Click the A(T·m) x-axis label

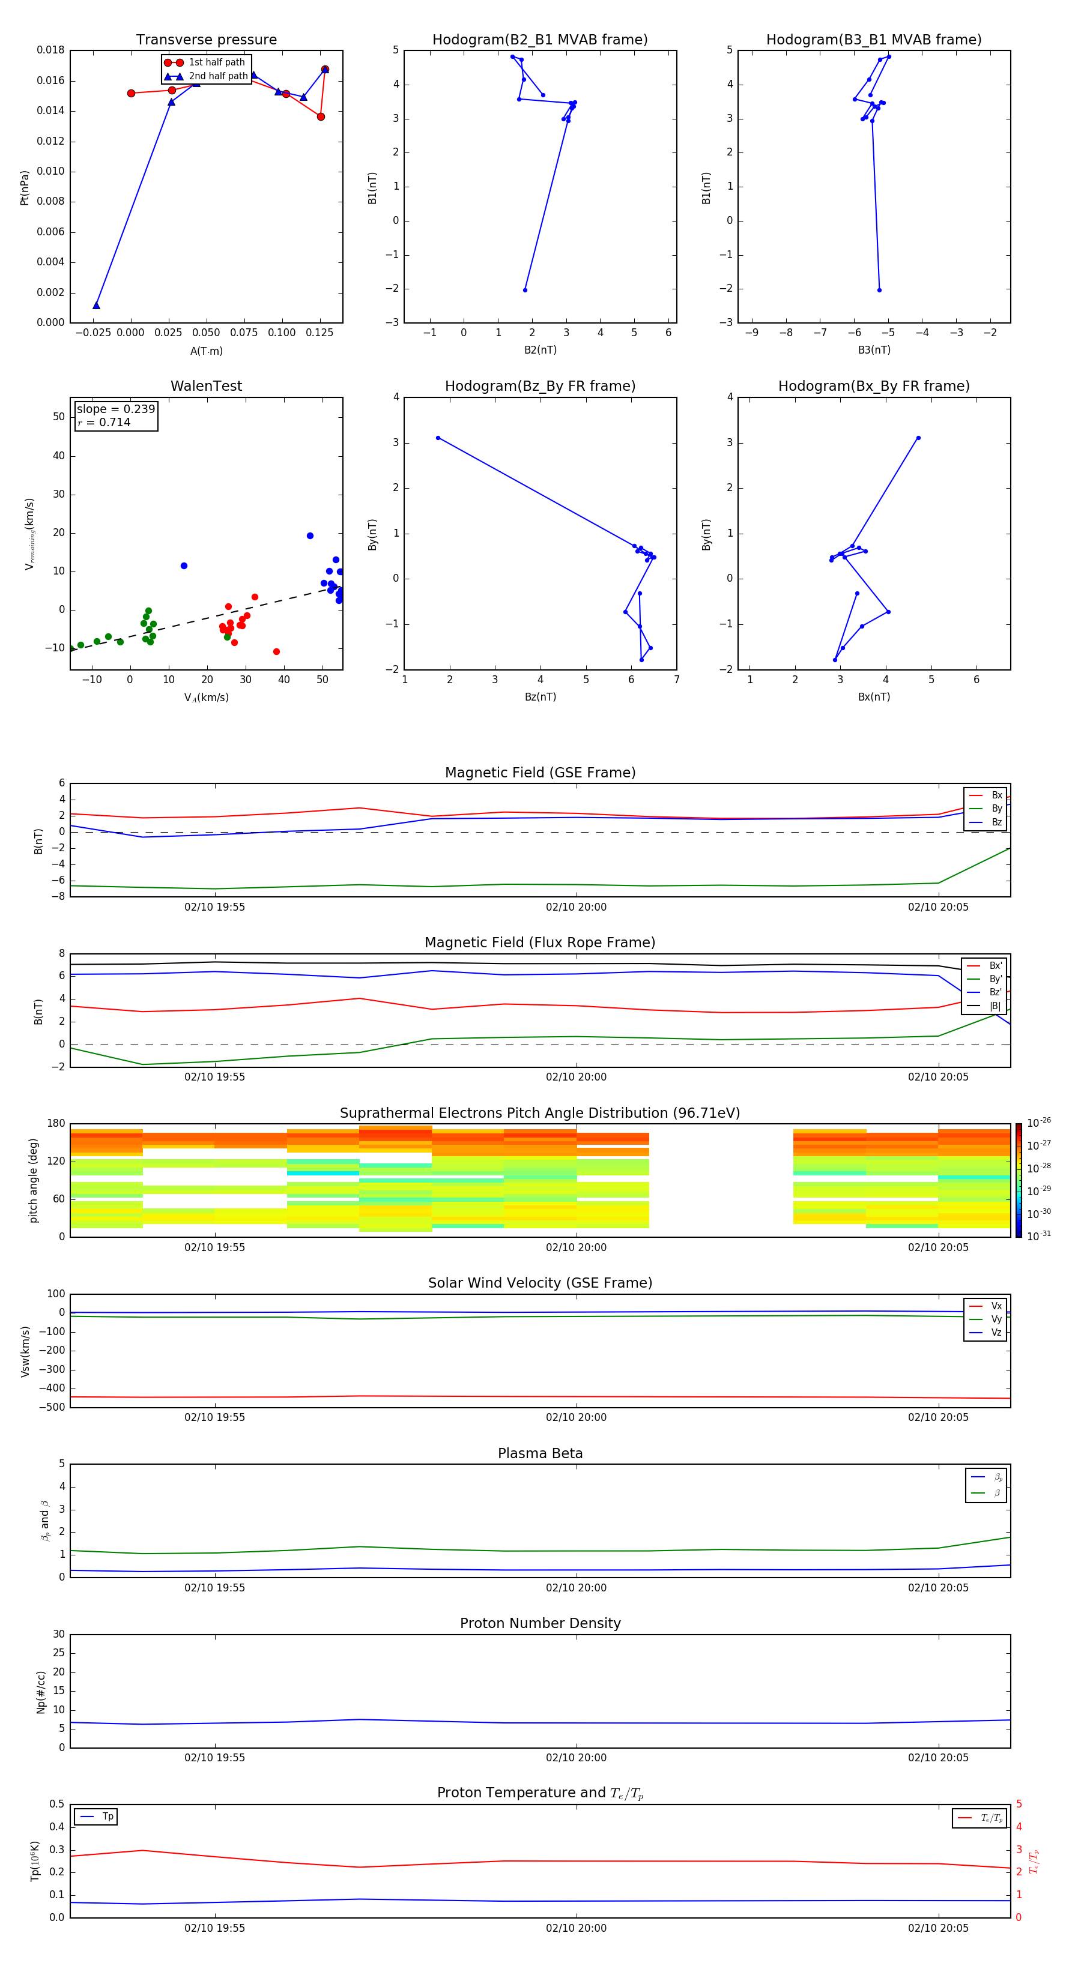pyautogui.click(x=206, y=351)
